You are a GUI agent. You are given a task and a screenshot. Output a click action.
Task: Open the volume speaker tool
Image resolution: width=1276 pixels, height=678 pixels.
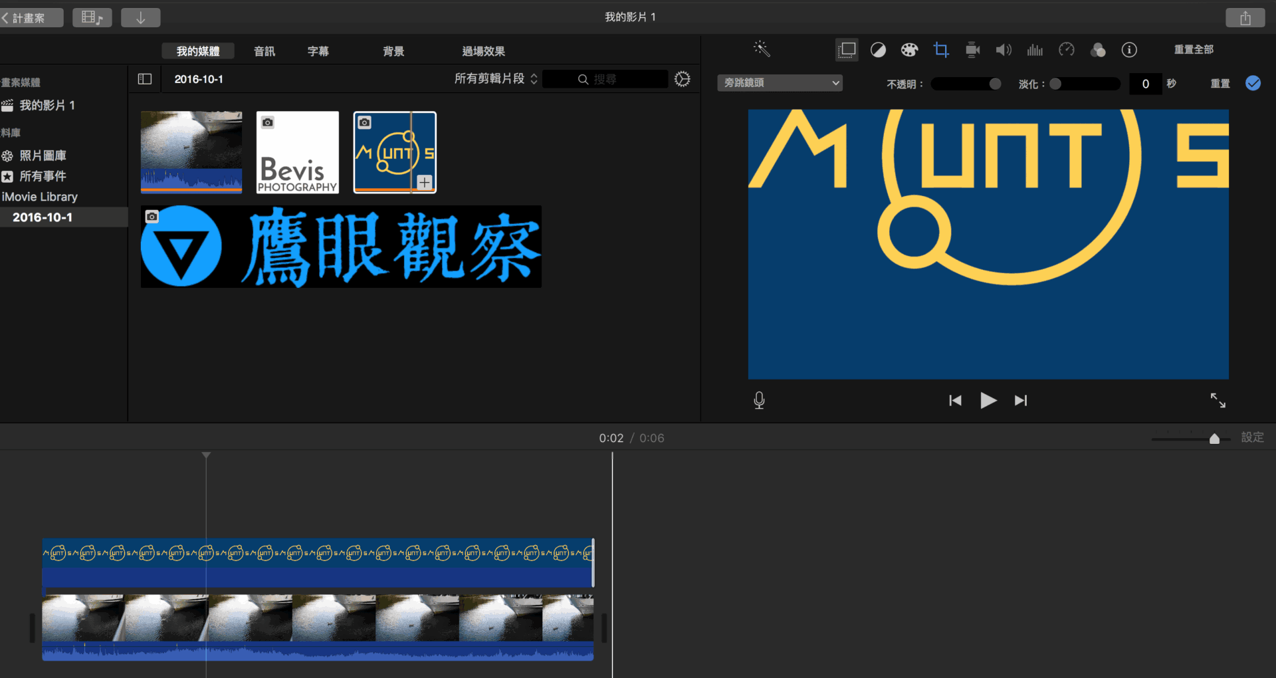point(1004,50)
